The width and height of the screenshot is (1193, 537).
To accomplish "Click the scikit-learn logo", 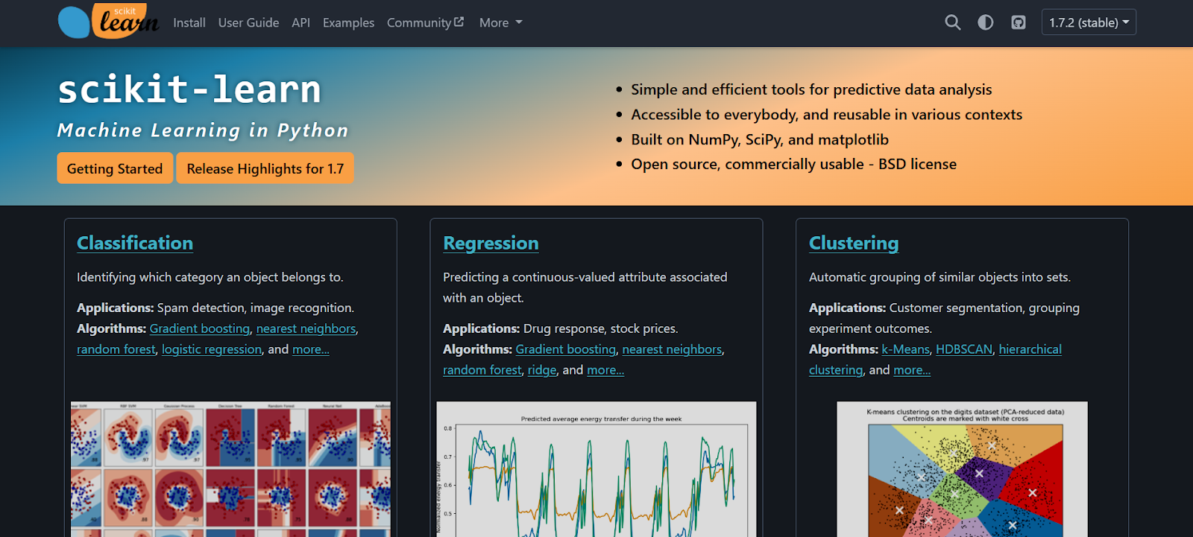I will 108,22.
